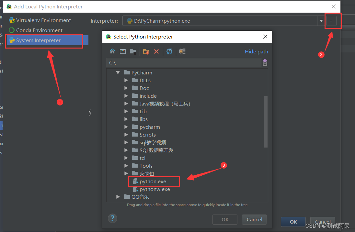
Task: Select the Scripts folder in tree
Action: (144, 135)
